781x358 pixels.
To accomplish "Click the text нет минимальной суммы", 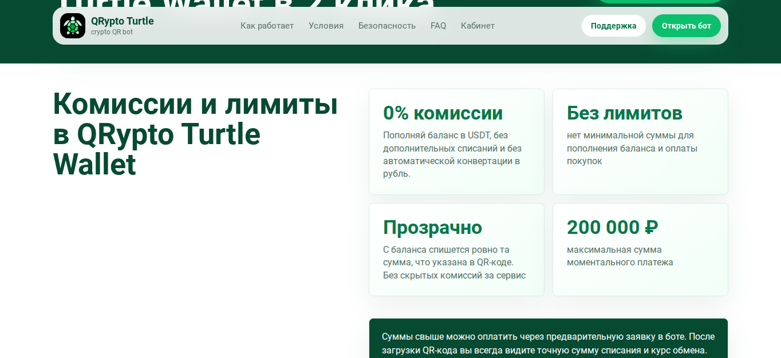I will (632, 148).
